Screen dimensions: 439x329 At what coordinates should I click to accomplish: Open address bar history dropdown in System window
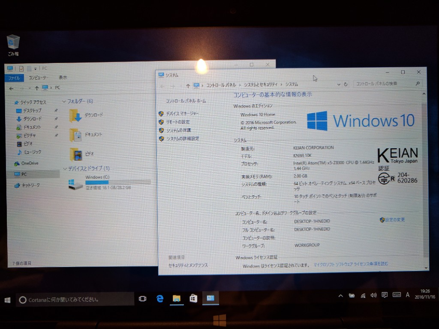pyautogui.click(x=339, y=84)
